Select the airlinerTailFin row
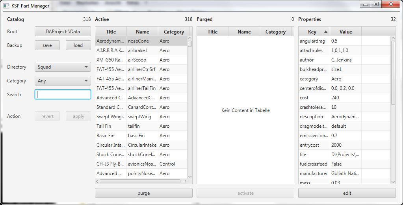Viewport: 403px width, 205px height. (141, 88)
